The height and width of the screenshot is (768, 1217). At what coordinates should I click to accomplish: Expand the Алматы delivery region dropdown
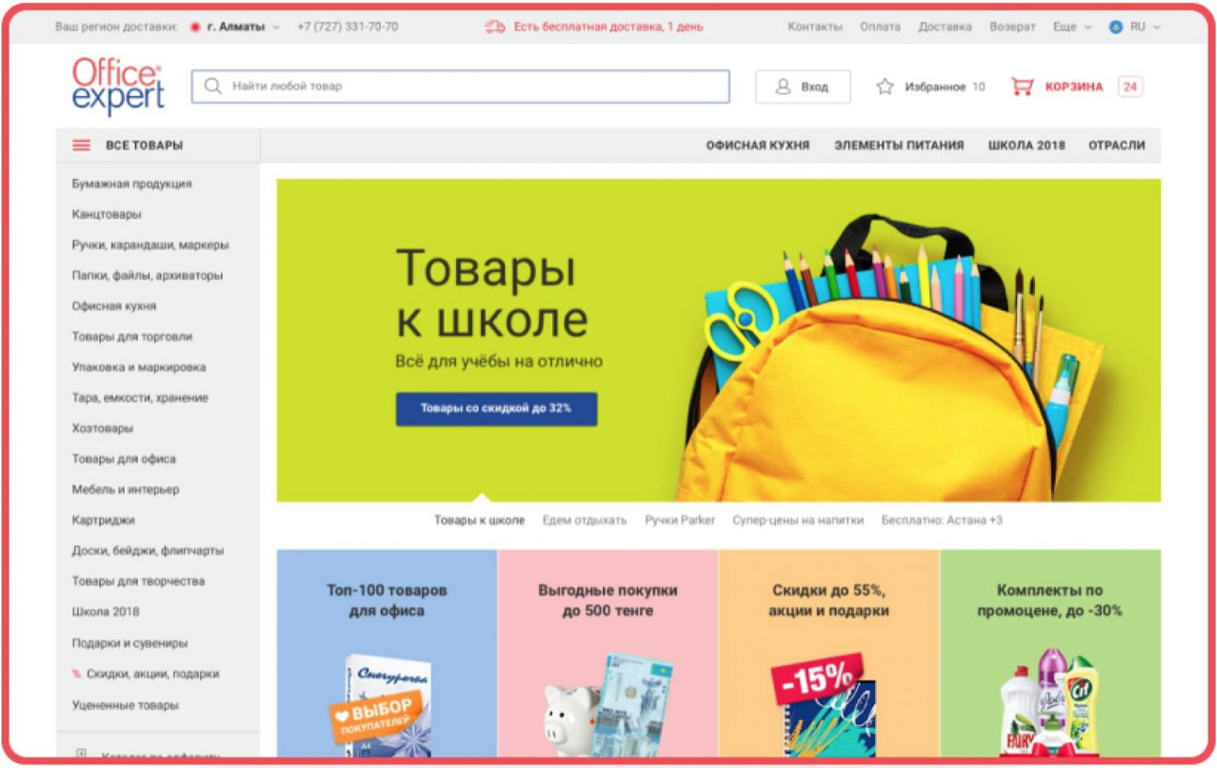coord(276,28)
